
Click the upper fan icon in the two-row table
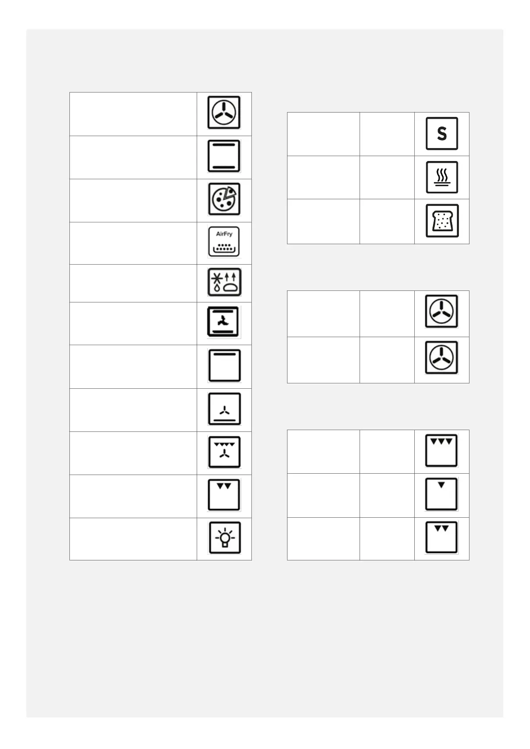pyautogui.click(x=441, y=311)
